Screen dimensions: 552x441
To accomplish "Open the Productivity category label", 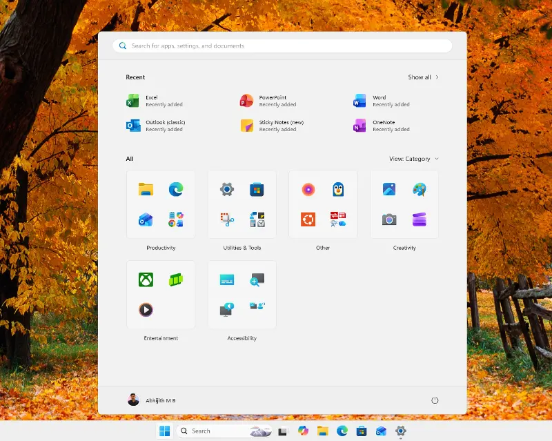I will click(161, 248).
